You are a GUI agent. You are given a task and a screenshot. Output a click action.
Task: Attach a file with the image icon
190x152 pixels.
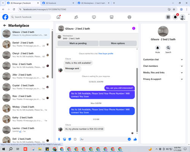coord(65,139)
